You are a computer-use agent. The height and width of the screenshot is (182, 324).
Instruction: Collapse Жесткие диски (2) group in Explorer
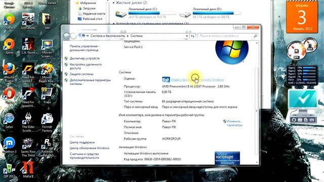click(113, 3)
